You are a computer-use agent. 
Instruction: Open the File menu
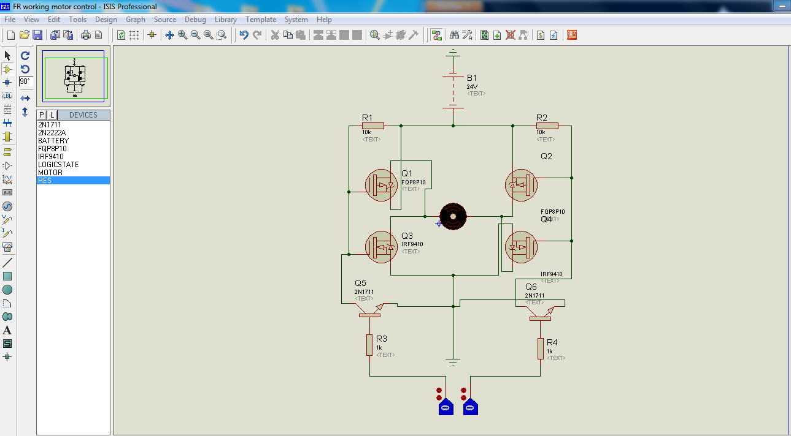10,20
